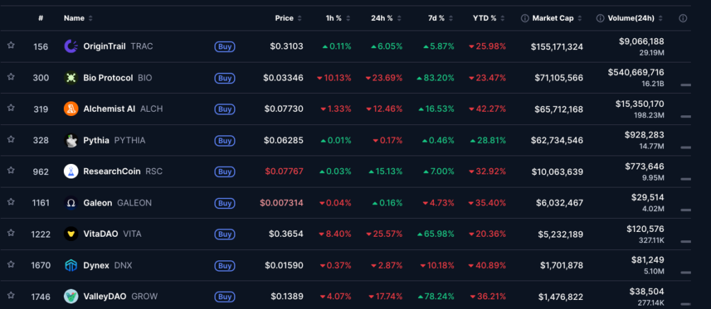Viewport: 711px width, 309px height.
Task: Sort by the YTD % column header
Action: [489, 18]
